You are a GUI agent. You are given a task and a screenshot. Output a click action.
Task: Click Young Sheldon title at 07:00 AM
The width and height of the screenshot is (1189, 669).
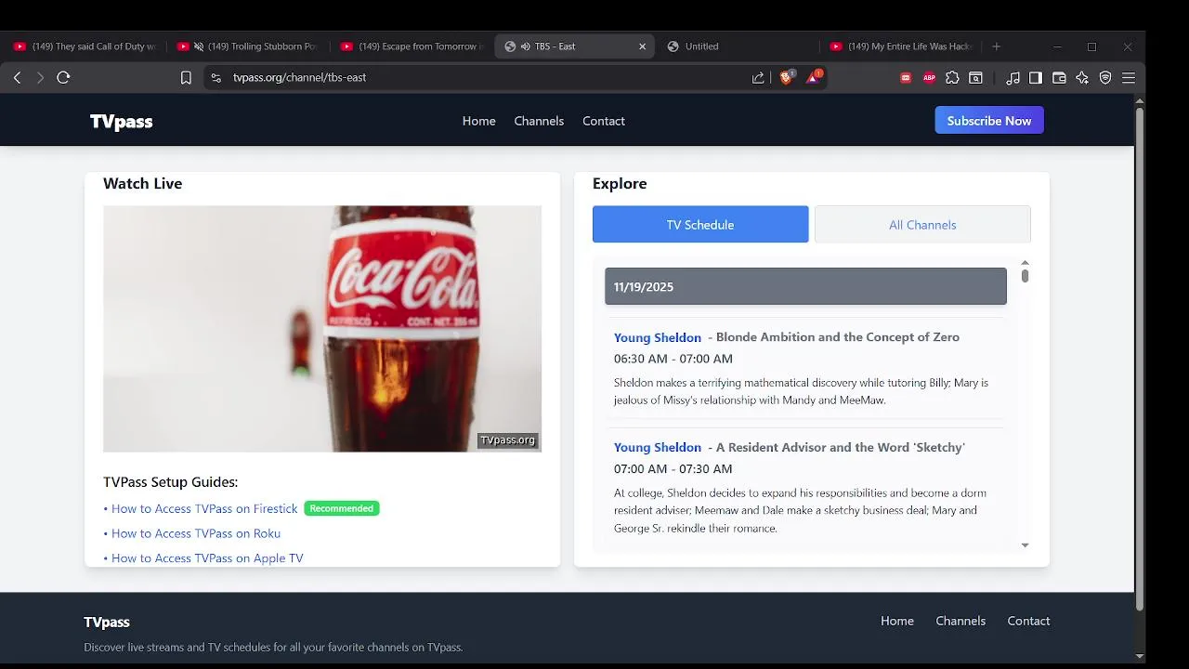click(x=658, y=448)
